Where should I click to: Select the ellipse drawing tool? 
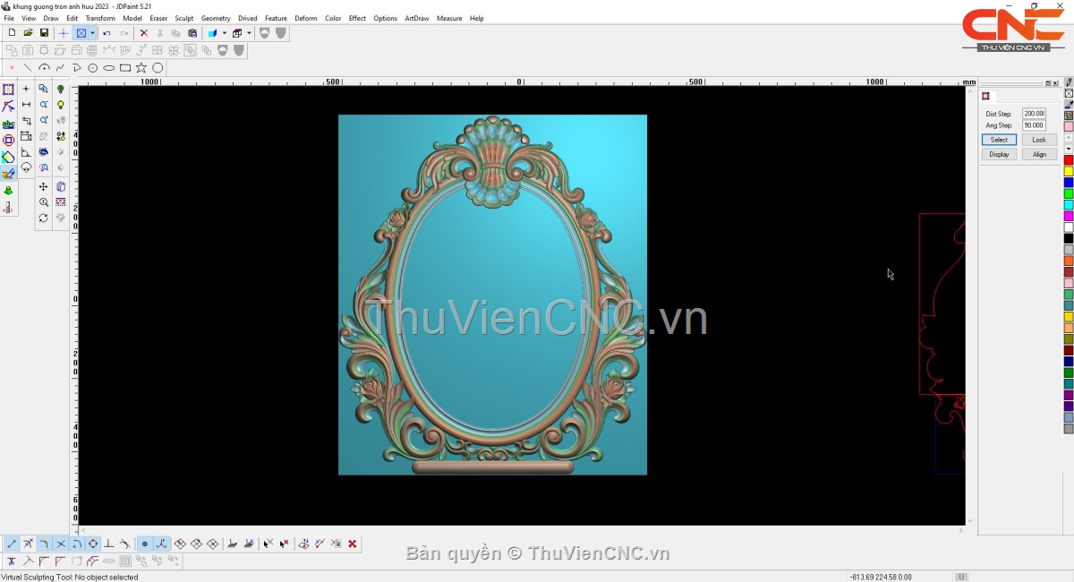pyautogui.click(x=109, y=68)
